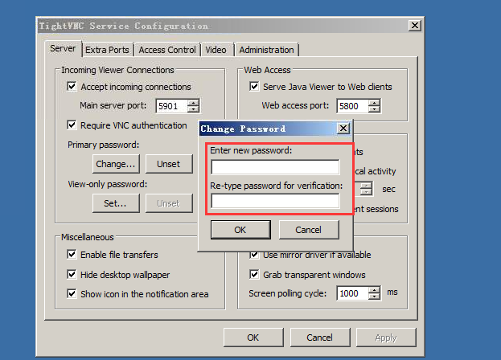Toggle Use mirror driver if available
Image resolution: width=501 pixels, height=360 pixels.
[254, 255]
